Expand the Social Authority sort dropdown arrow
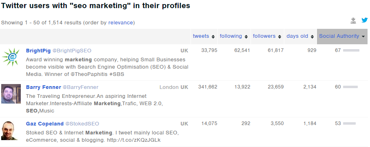This screenshot has height=147, width=370. coord(363,37)
